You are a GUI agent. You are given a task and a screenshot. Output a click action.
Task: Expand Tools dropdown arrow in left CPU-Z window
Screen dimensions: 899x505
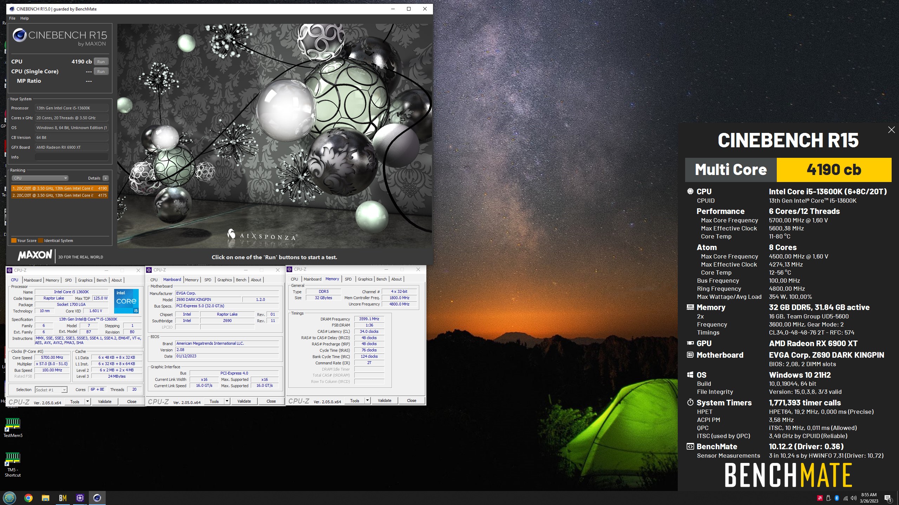click(x=87, y=402)
